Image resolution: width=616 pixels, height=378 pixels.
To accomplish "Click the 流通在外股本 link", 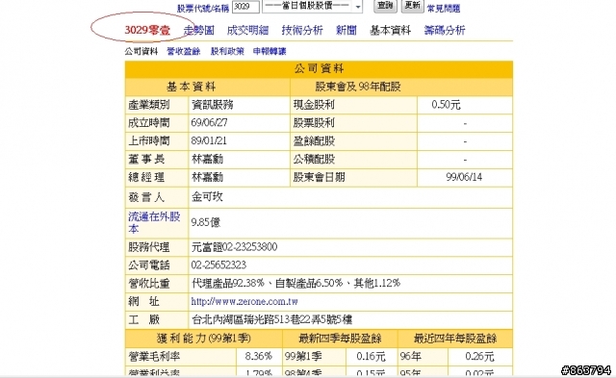I will [x=154, y=222].
